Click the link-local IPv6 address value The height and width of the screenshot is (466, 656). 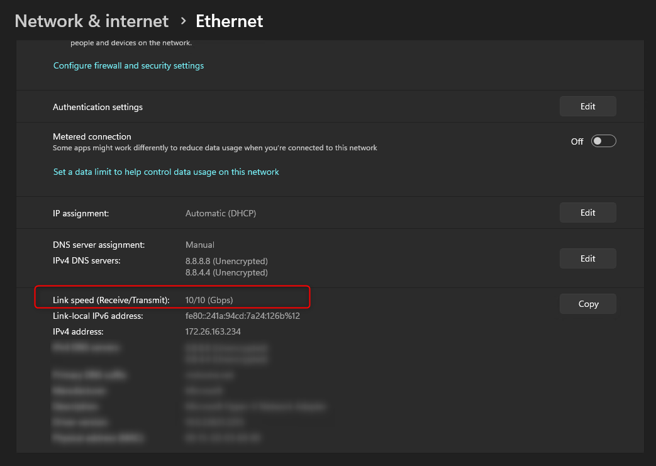click(x=243, y=316)
